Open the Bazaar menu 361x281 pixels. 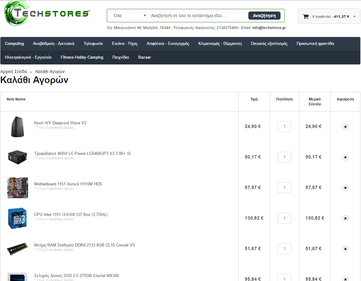145,57
